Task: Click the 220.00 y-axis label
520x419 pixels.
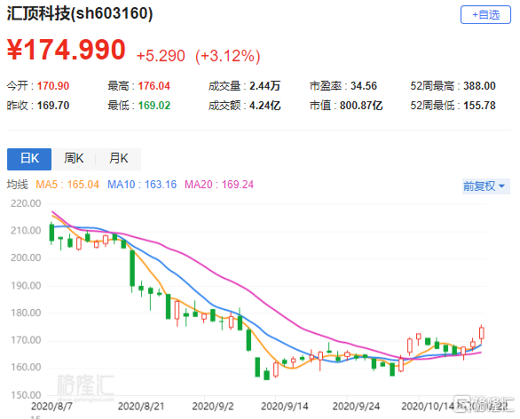Action: tap(26, 203)
